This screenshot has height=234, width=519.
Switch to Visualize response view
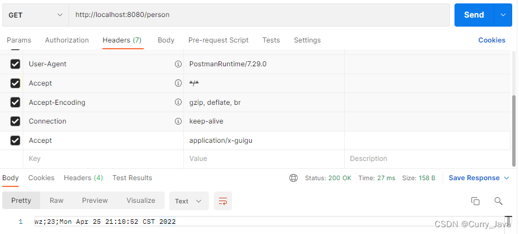141,201
